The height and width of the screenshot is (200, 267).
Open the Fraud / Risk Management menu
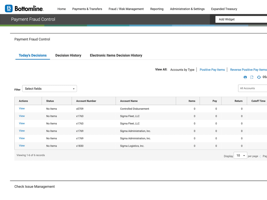coord(126,9)
